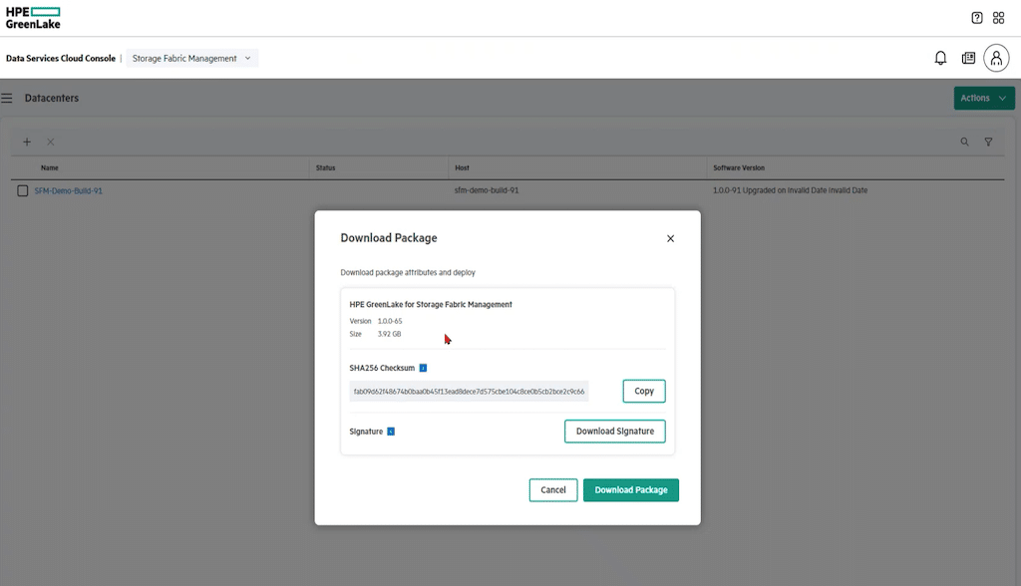Screen dimensions: 1021x586
Task: Open the notifications bell icon
Action: [x=940, y=58]
